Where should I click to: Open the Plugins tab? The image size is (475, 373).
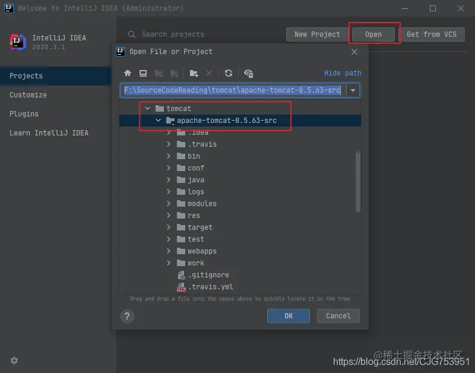click(x=24, y=114)
